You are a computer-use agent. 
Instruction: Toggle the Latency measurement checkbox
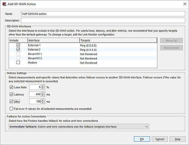[x=11, y=95]
